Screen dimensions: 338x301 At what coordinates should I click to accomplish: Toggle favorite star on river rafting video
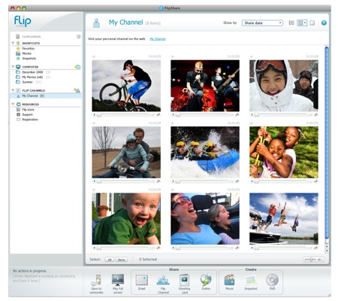coord(173,123)
